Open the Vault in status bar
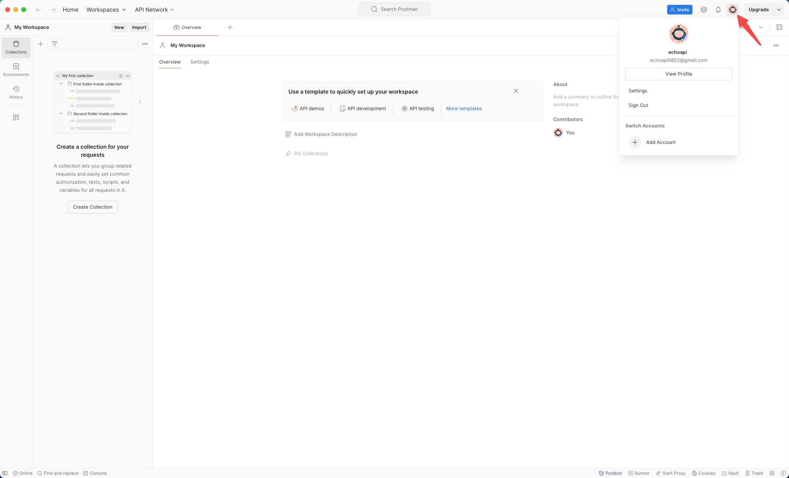 tap(730, 473)
